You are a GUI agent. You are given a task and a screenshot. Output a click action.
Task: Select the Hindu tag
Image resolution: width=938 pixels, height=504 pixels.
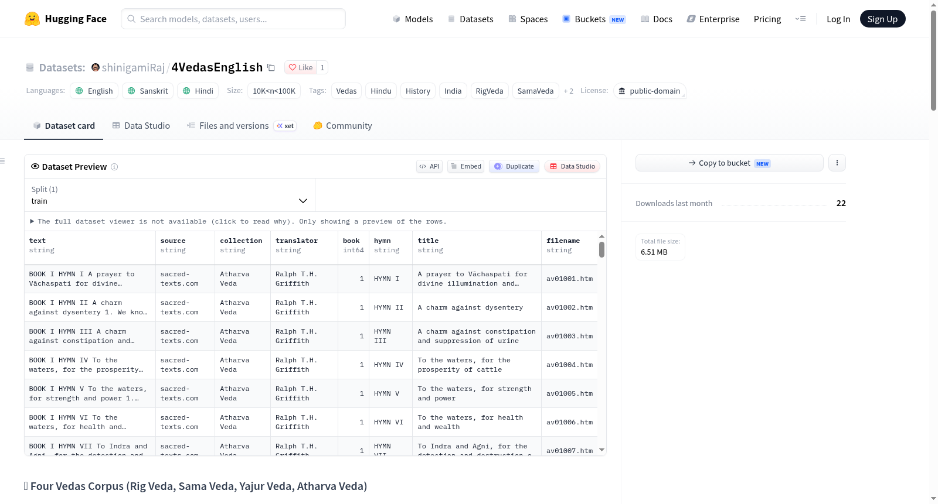381,91
